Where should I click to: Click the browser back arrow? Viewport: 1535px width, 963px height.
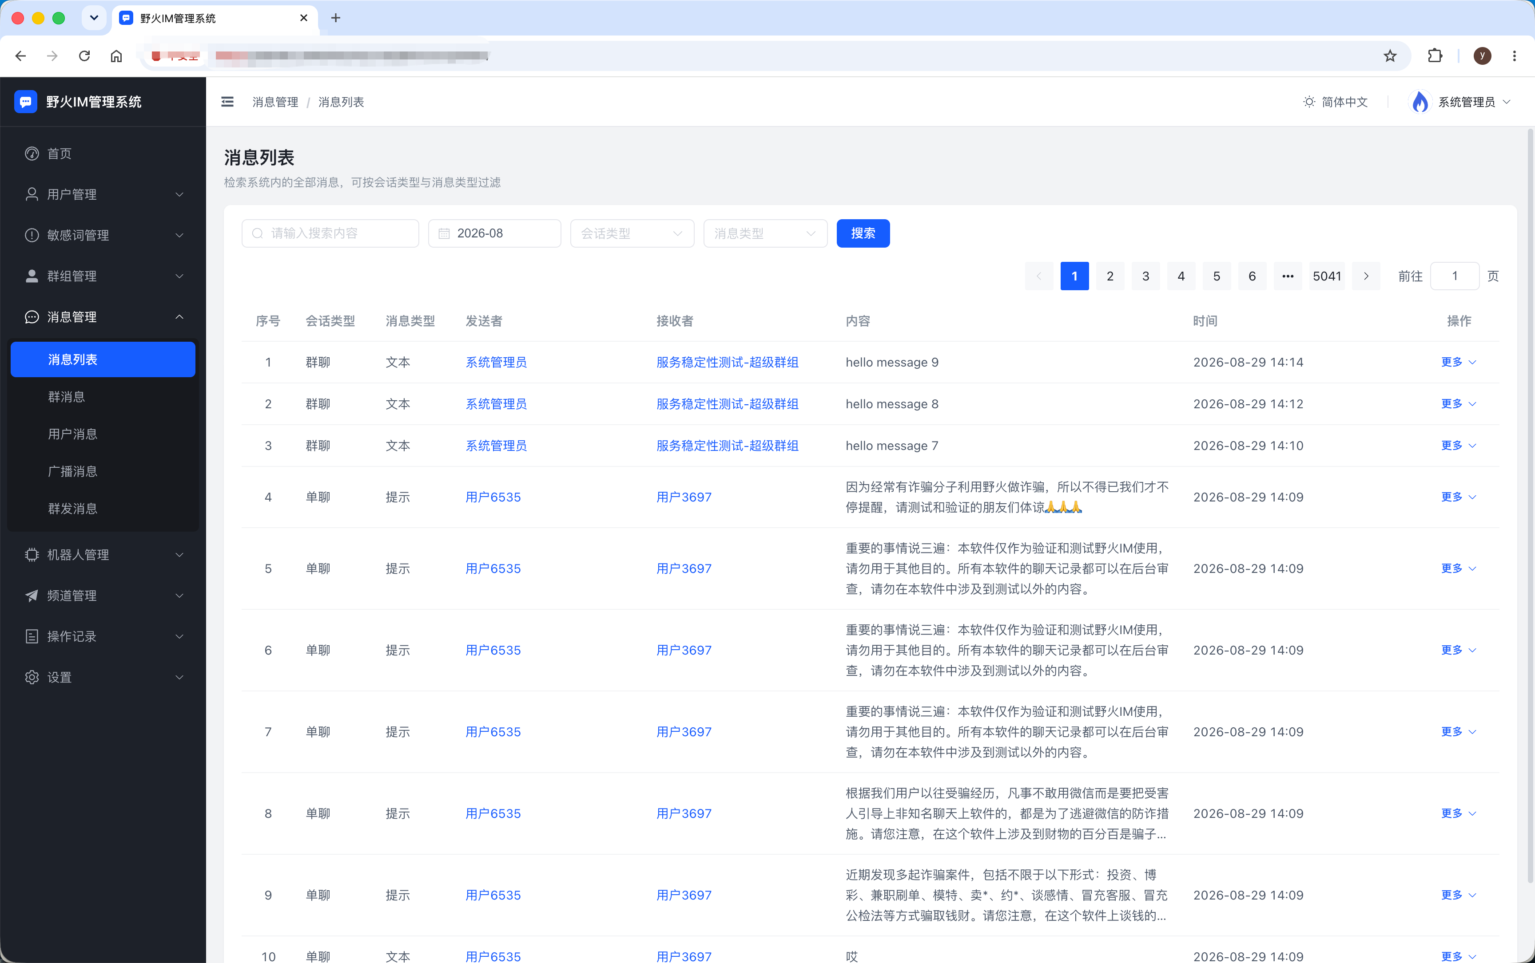[x=20, y=56]
